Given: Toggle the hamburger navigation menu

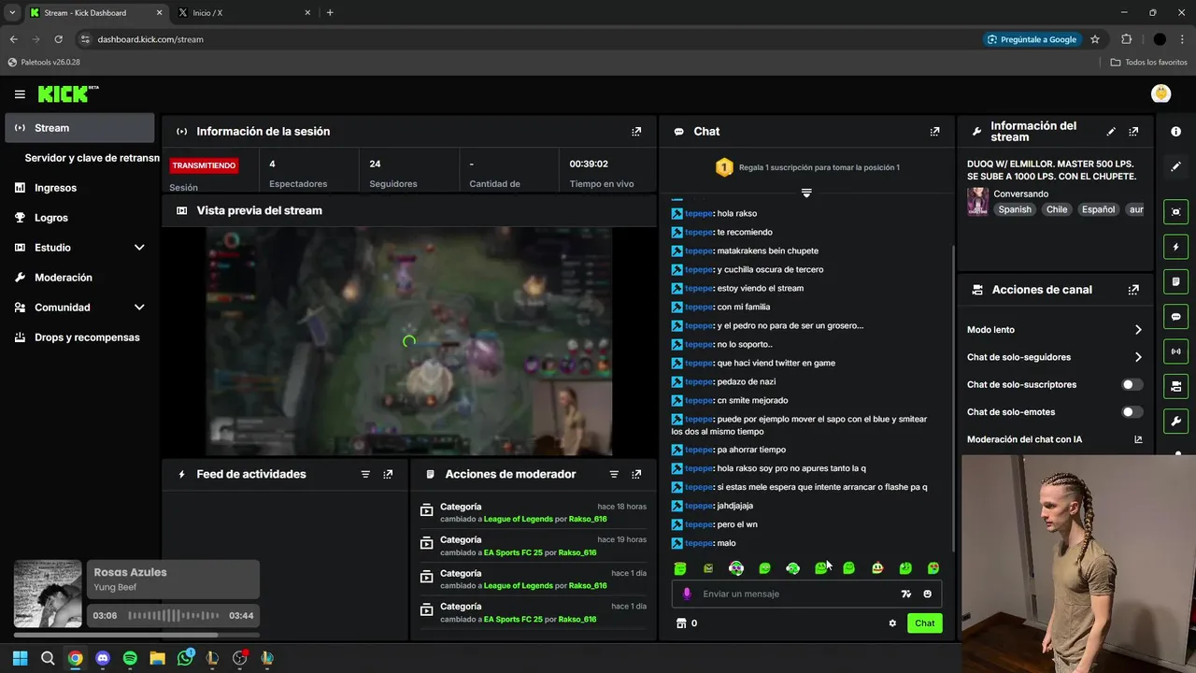Looking at the screenshot, I should tap(20, 94).
